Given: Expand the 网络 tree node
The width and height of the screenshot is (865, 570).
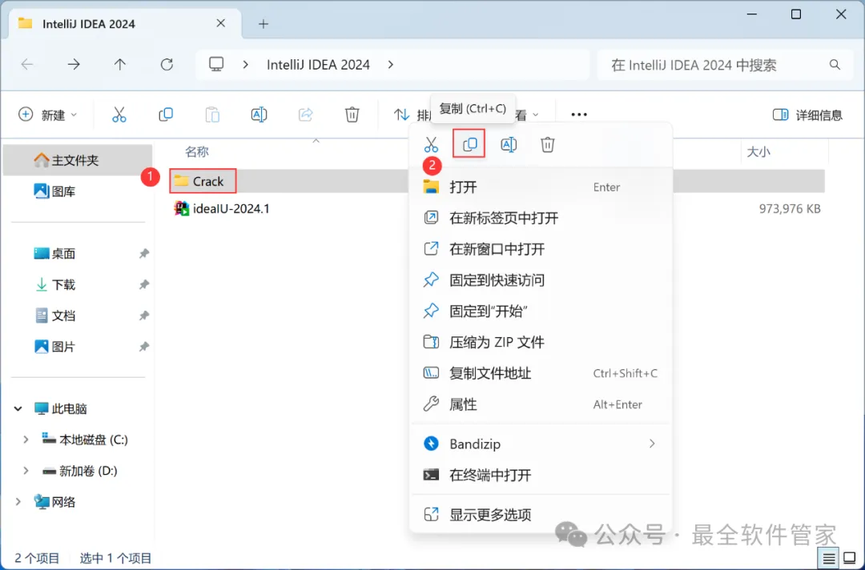Looking at the screenshot, I should tap(18, 502).
